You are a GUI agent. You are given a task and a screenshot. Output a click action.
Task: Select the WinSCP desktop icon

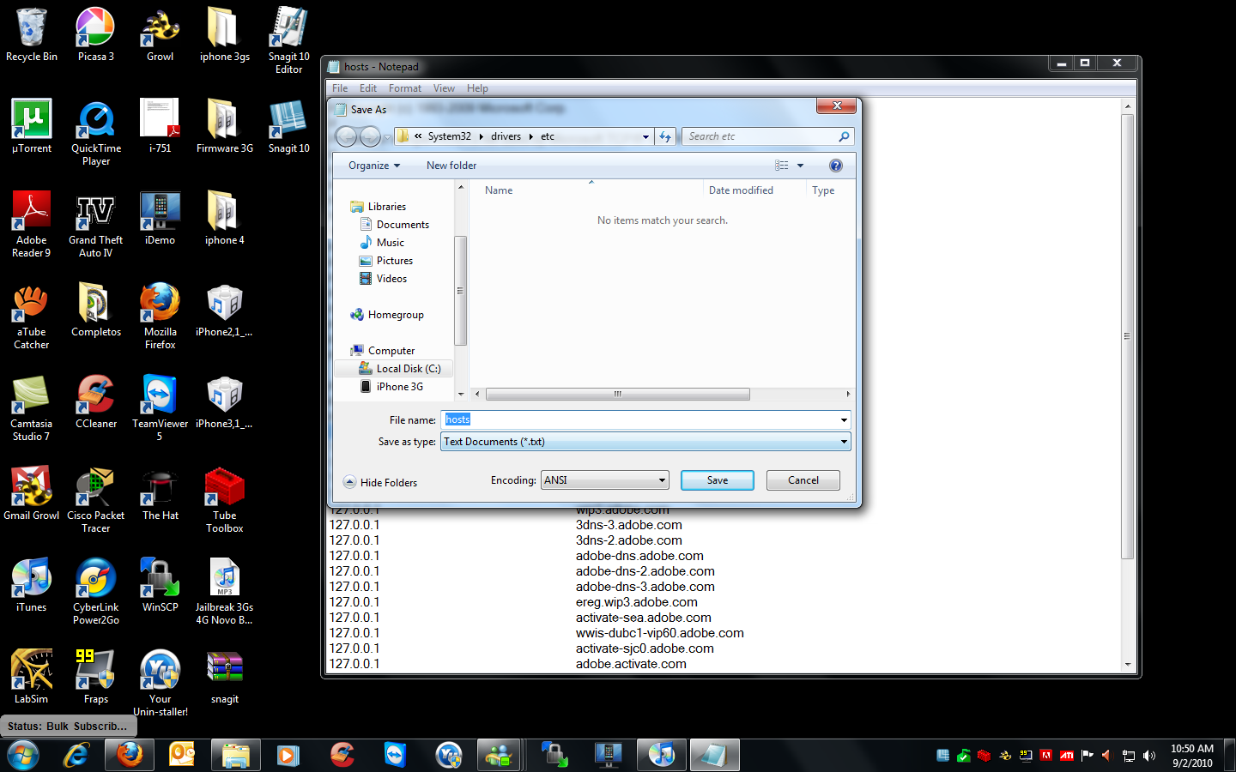tap(160, 585)
